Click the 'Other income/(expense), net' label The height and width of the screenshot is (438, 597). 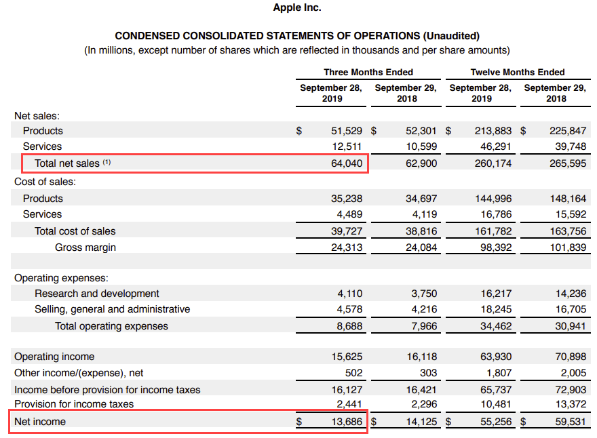pos(79,373)
